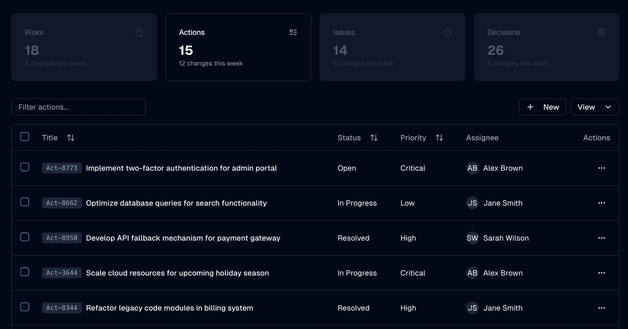This screenshot has width=628, height=329.
Task: Toggle sorting on the Status column
Action: pyautogui.click(x=374, y=138)
